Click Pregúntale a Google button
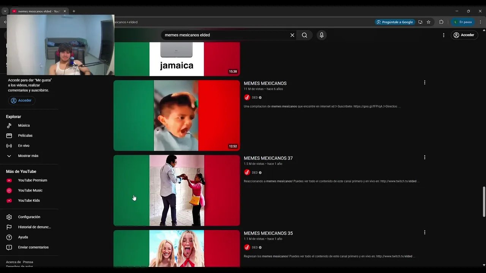 395,22
